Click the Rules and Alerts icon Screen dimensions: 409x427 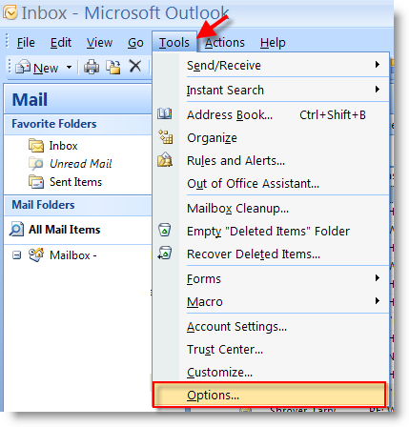tap(165, 159)
